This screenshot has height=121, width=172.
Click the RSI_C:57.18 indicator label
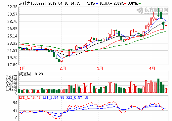(77, 97)
